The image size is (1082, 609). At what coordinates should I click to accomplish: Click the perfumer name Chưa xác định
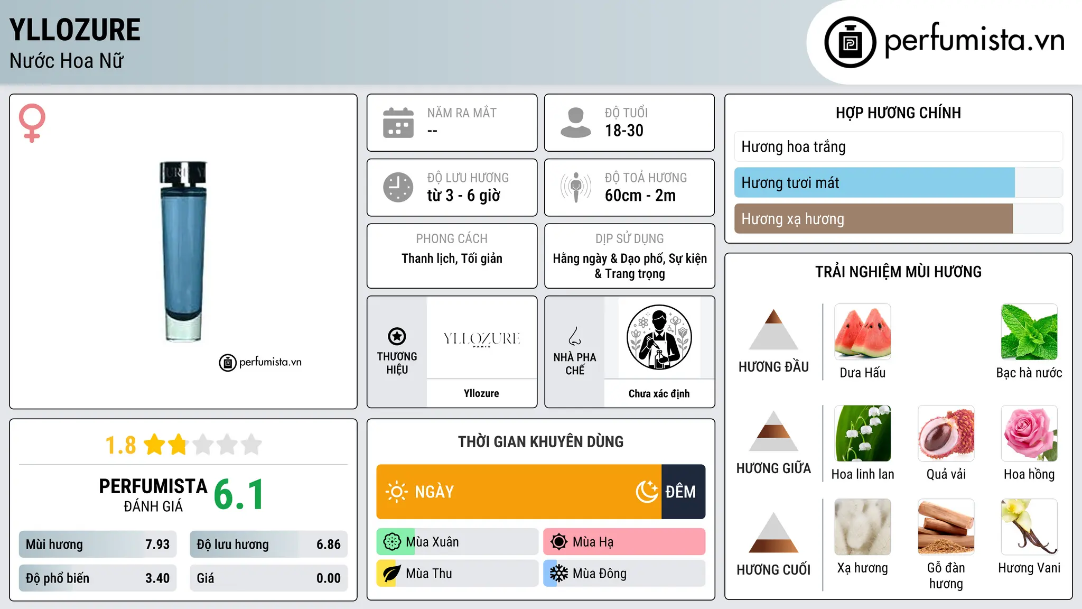tap(659, 393)
